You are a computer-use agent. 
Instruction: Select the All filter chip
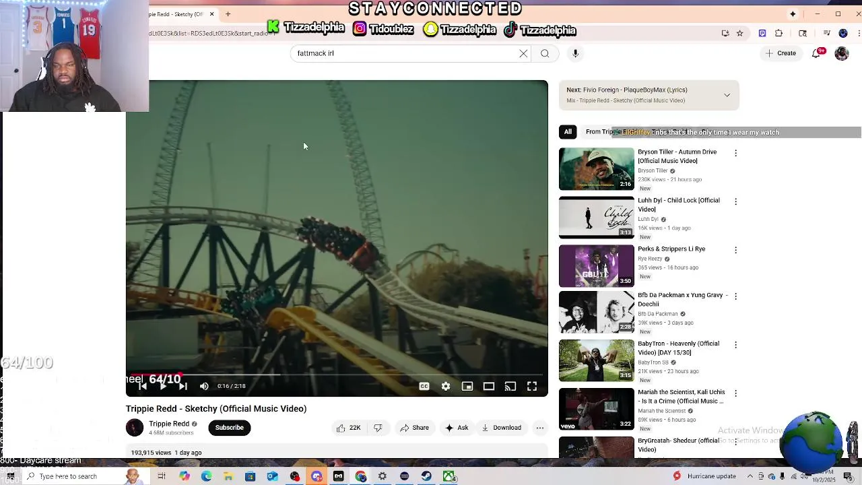coord(568,132)
